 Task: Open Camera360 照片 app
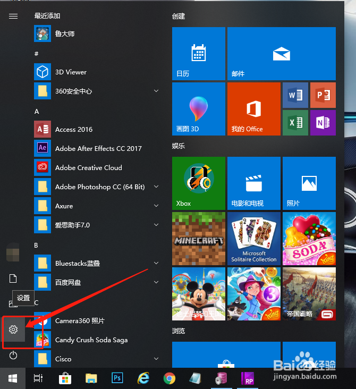[x=97, y=320]
